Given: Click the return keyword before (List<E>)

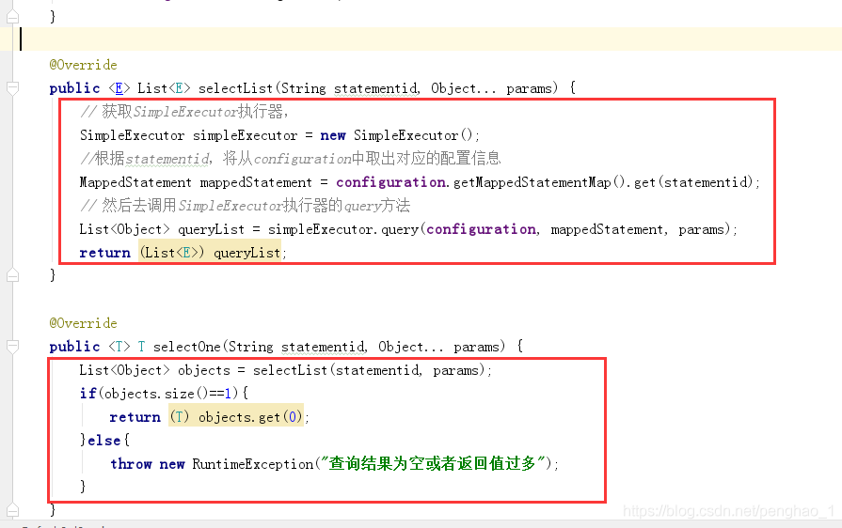Looking at the screenshot, I should (104, 253).
